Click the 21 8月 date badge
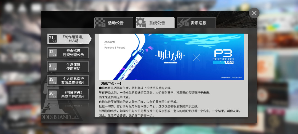The height and width of the screenshot is (134, 298). (53, 39)
